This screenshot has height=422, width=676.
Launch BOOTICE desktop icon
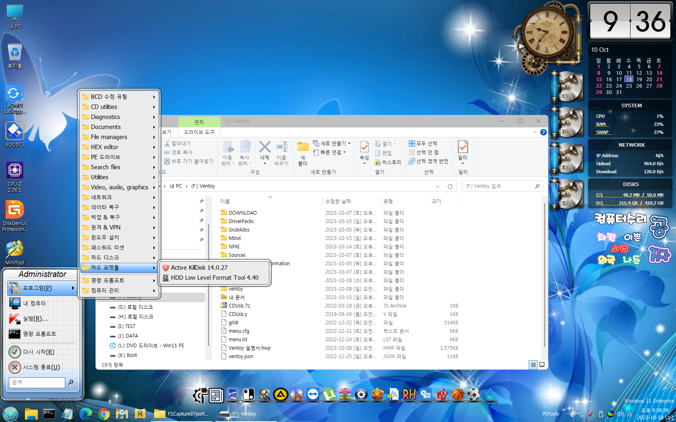(x=15, y=135)
